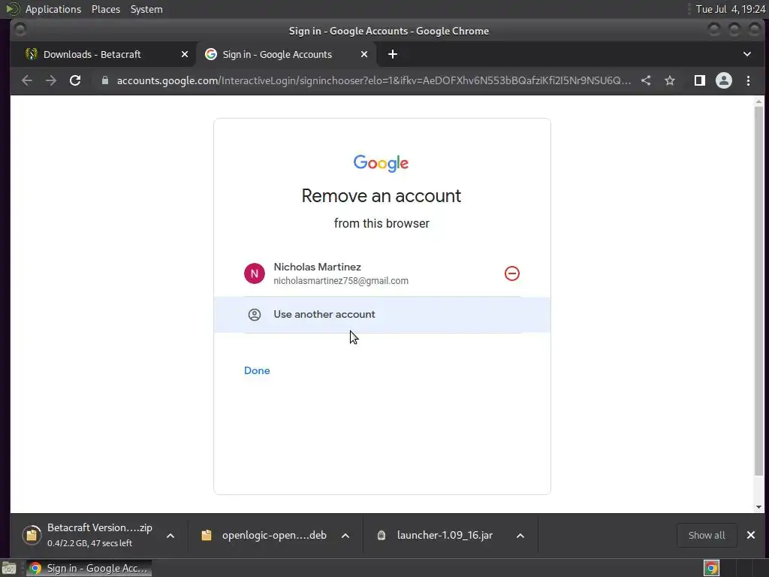Close the downloads bar
769x577 pixels.
751,535
